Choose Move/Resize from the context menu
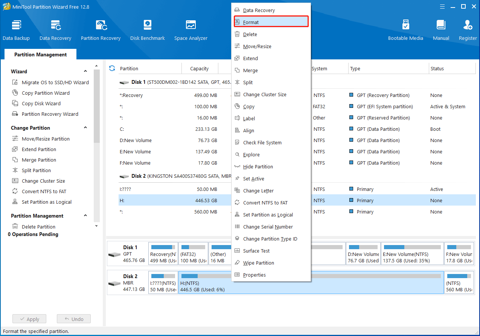Screen dimensions: 480x336 point(271,46)
